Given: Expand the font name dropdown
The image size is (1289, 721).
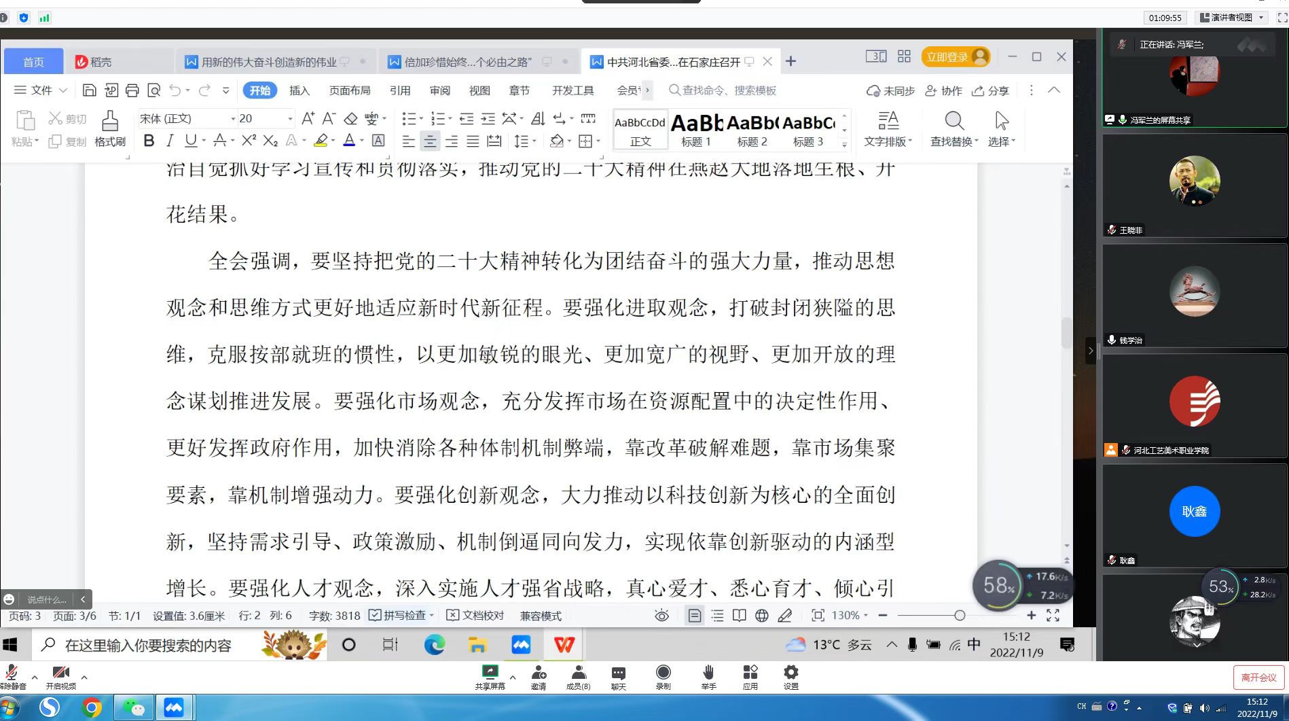Looking at the screenshot, I should click(233, 119).
